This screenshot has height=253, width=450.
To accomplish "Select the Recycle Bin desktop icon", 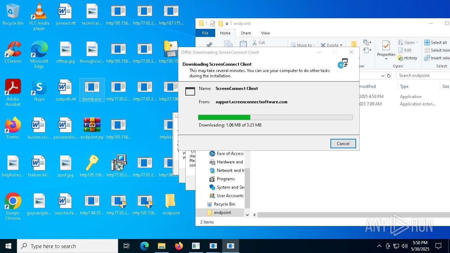I will (13, 15).
